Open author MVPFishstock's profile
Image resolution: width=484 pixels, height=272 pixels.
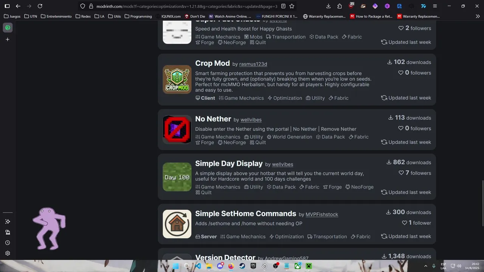(322, 215)
